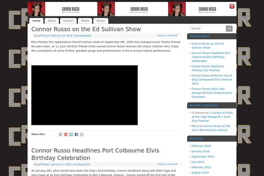This screenshot has width=264, height=176.
Task: Open the January 11, 2016 date link
Action: (x=61, y=165)
